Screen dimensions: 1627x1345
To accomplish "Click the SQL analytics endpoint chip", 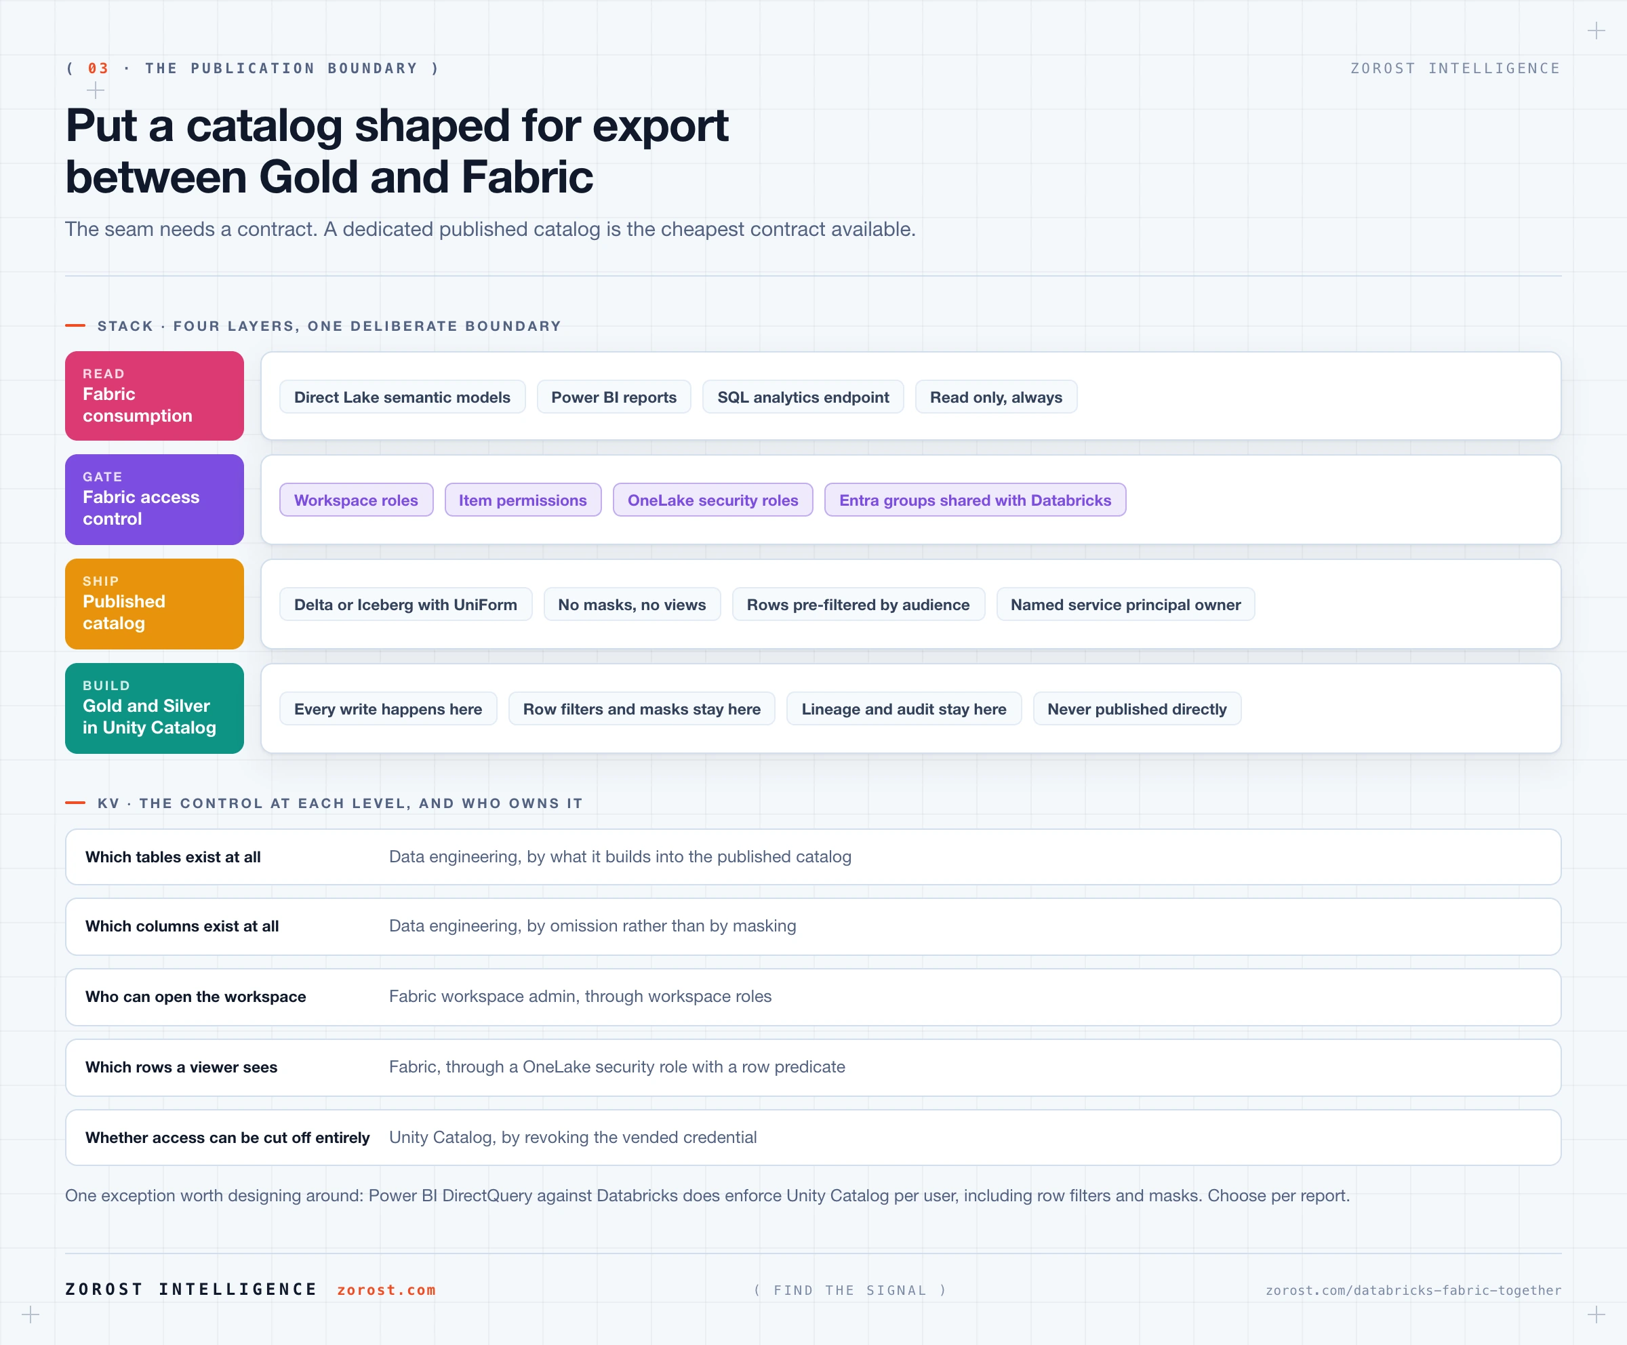I will point(803,397).
